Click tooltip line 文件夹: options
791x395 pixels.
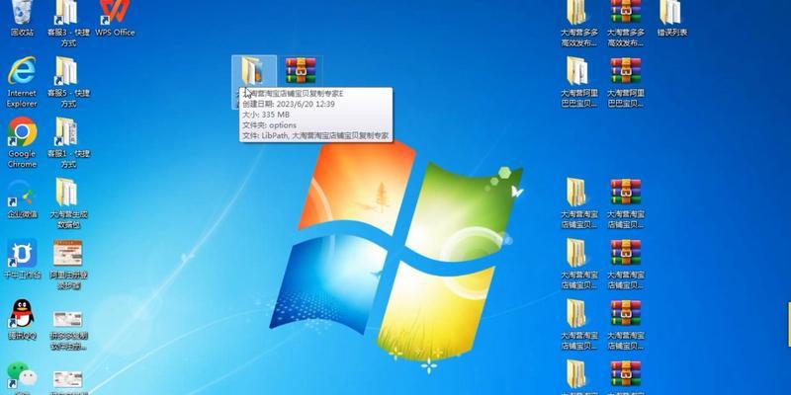click(x=269, y=125)
